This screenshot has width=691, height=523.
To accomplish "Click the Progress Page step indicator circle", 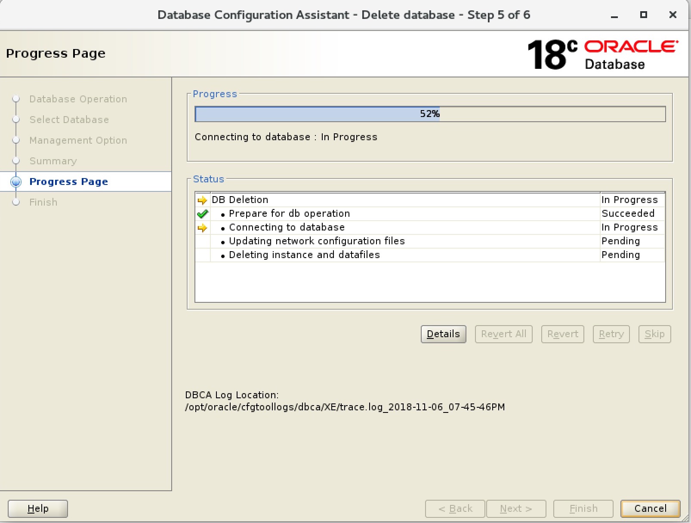I will tap(16, 182).
